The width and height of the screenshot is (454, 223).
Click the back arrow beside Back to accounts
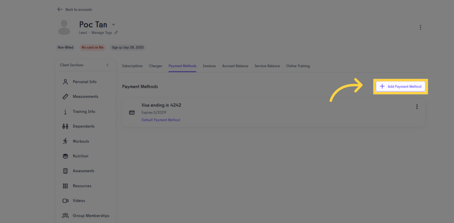coord(60,9)
